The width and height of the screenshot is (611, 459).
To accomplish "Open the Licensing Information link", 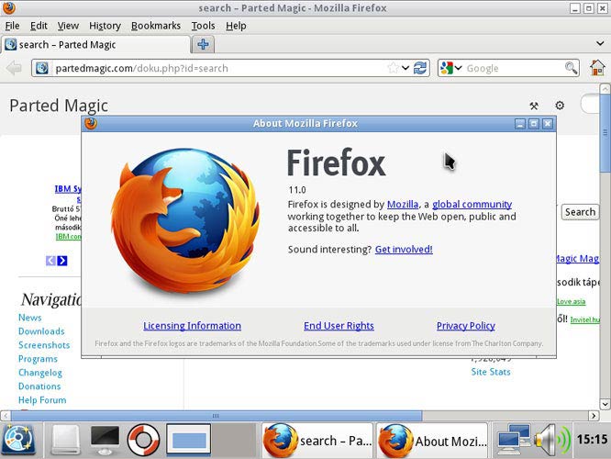I will [192, 326].
